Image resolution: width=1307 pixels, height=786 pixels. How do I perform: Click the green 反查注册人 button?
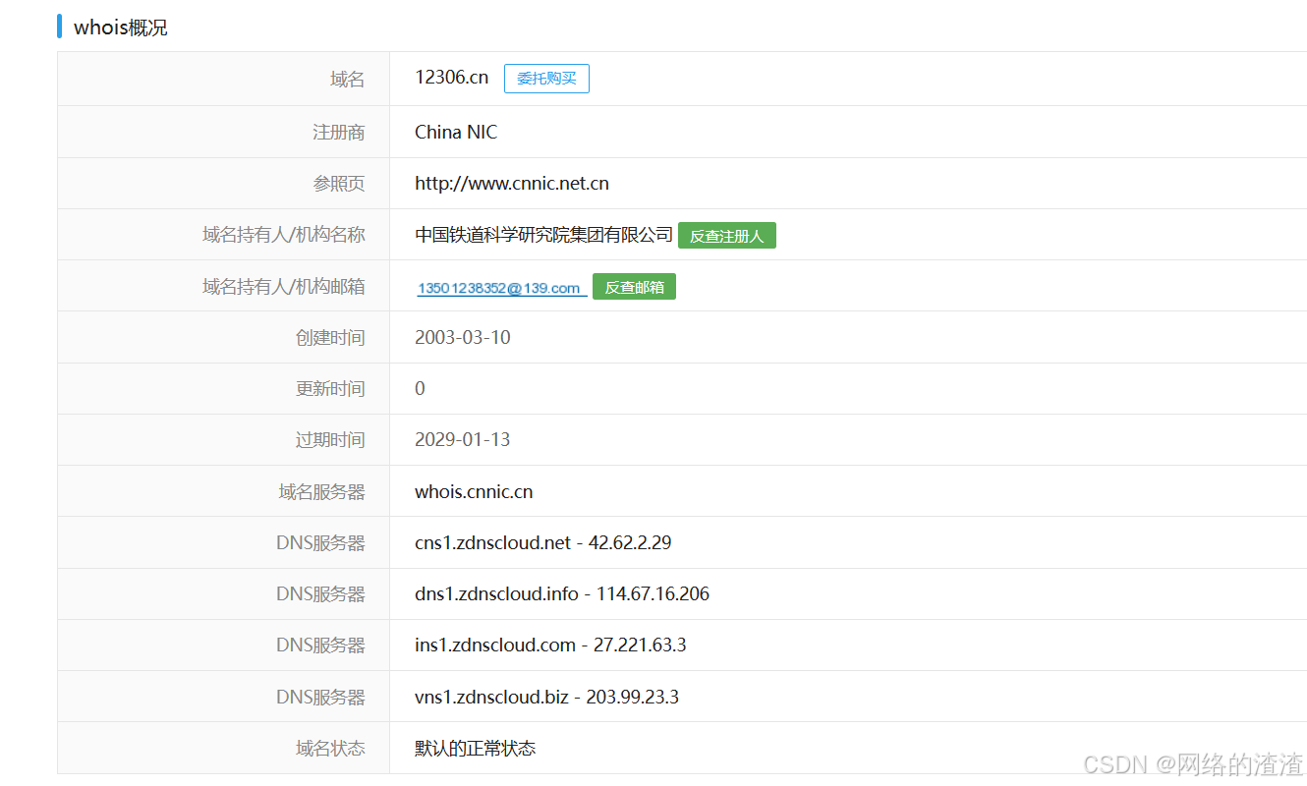(727, 236)
